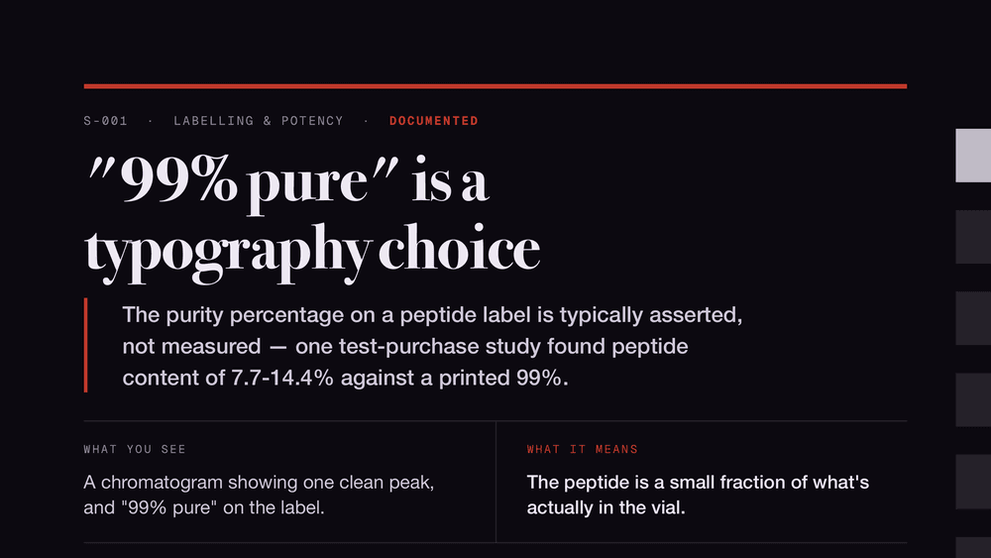Screen dimensions: 991x558
Task: Click the S-001 entry identifier
Action: coord(106,121)
